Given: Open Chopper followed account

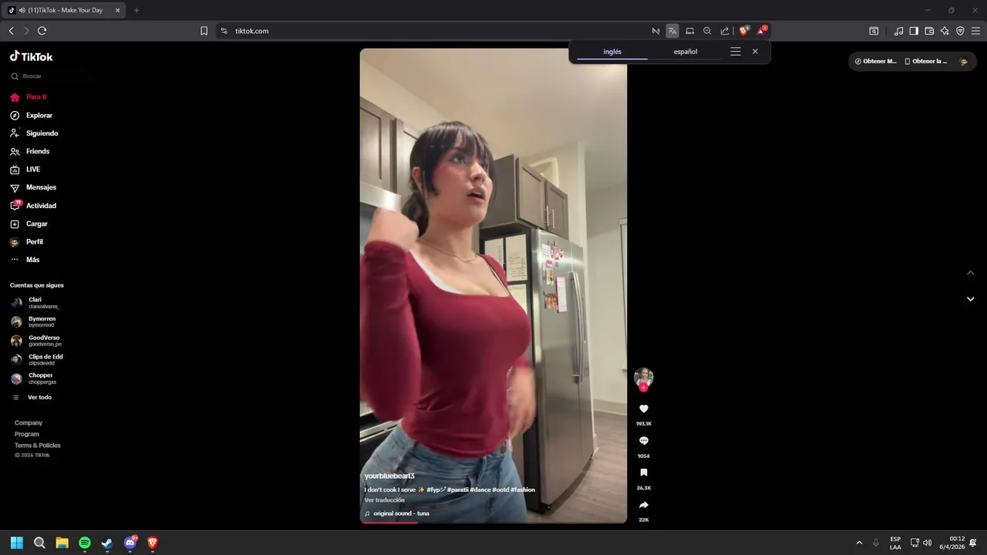Looking at the screenshot, I should pos(34,378).
